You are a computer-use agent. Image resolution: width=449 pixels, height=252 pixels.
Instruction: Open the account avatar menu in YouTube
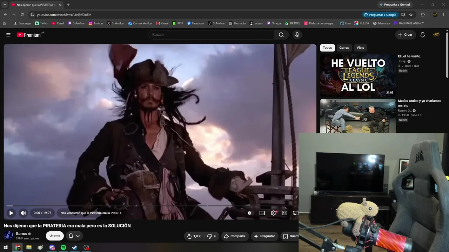[436, 35]
